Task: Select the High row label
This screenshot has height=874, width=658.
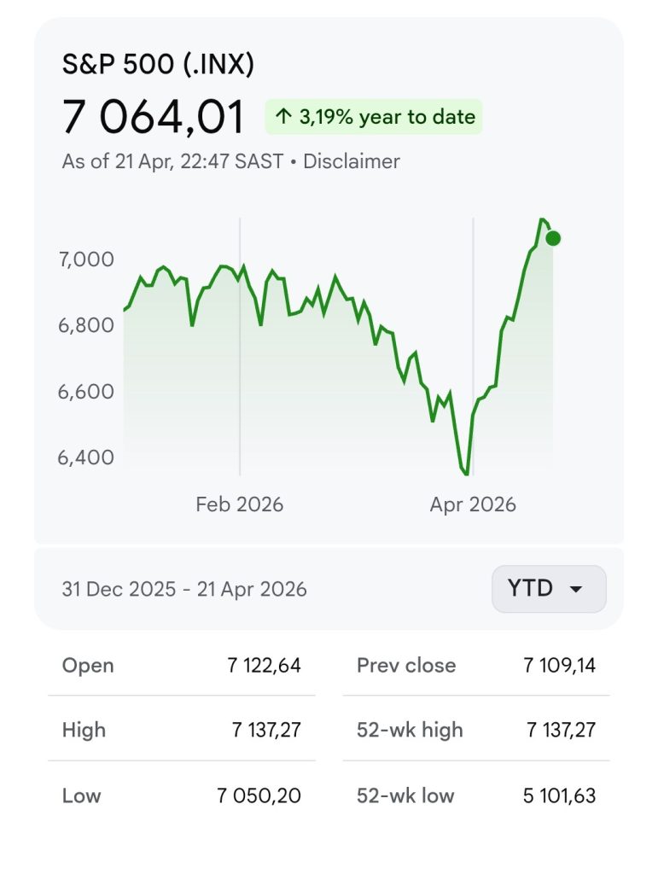Action: pos(84,730)
